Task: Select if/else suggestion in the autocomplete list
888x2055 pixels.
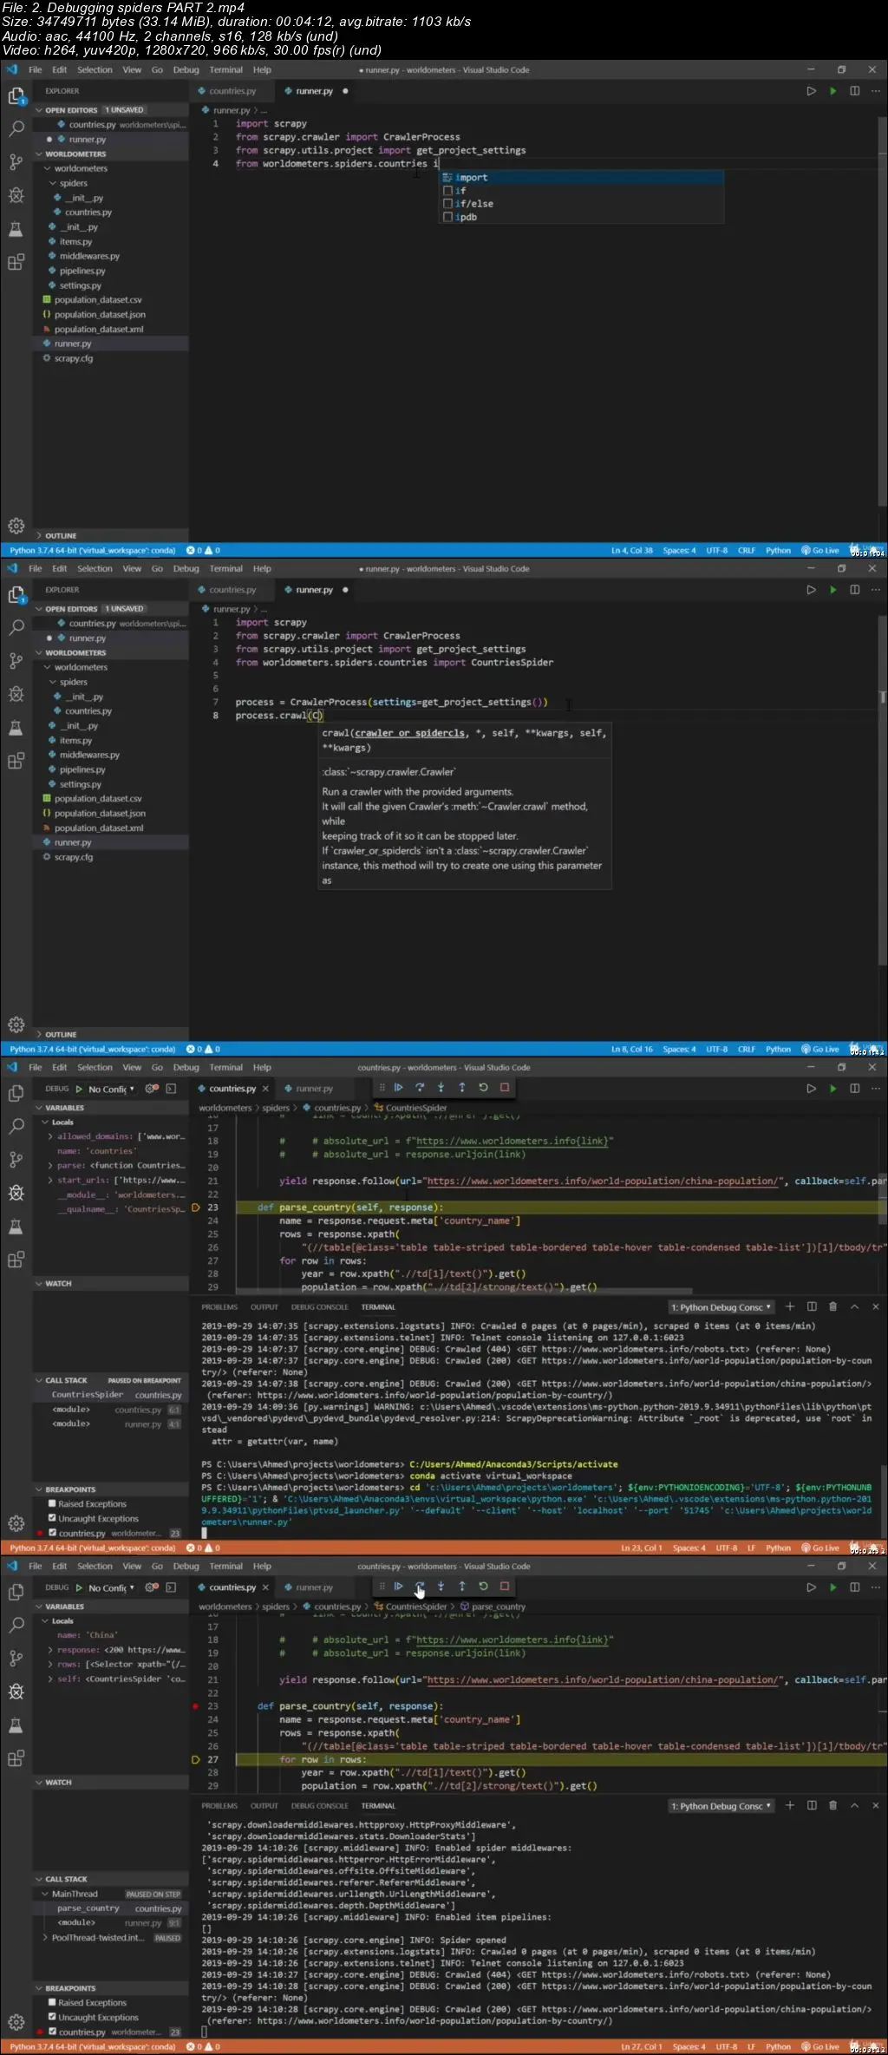Action: point(581,204)
